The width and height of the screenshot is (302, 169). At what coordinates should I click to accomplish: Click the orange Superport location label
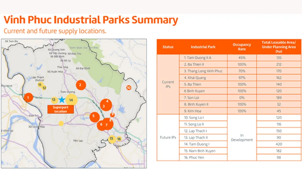tap(61, 109)
